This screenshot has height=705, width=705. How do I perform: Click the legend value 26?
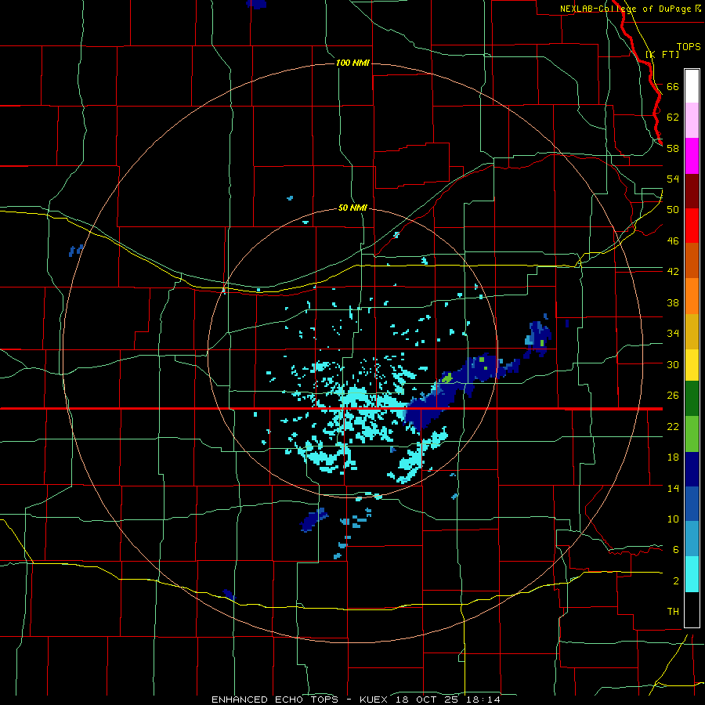(x=673, y=396)
